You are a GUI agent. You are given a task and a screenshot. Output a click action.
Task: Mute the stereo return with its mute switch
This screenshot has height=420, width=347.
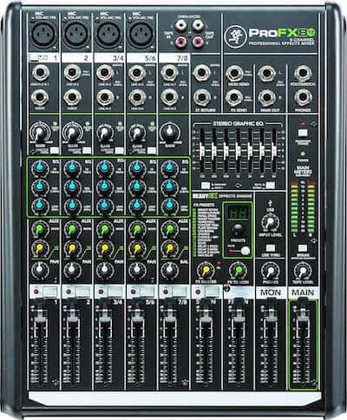pos(211,292)
